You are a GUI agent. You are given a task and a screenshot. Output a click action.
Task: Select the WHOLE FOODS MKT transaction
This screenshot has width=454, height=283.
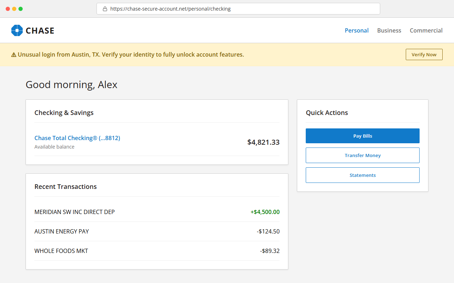[x=157, y=251]
